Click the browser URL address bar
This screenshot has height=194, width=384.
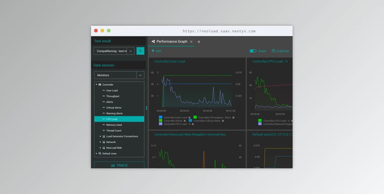point(219,31)
